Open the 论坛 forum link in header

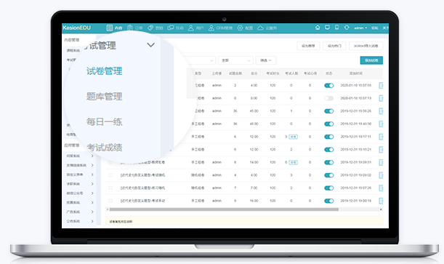click(x=375, y=28)
